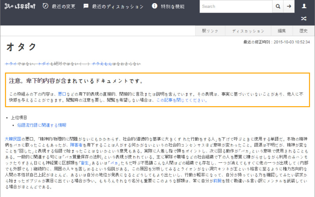Click the shuffle random page icon
Screen dimensions: 315x197
(304, 18)
